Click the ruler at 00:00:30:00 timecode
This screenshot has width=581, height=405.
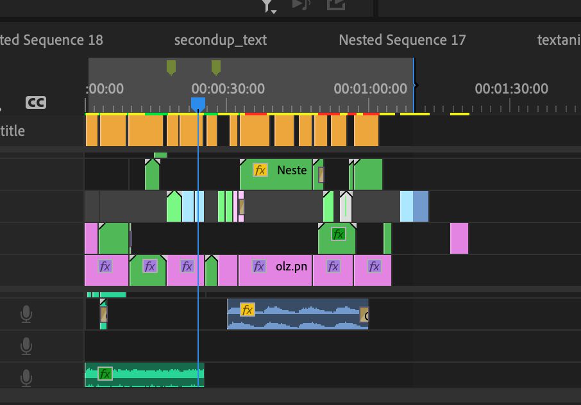(x=228, y=89)
